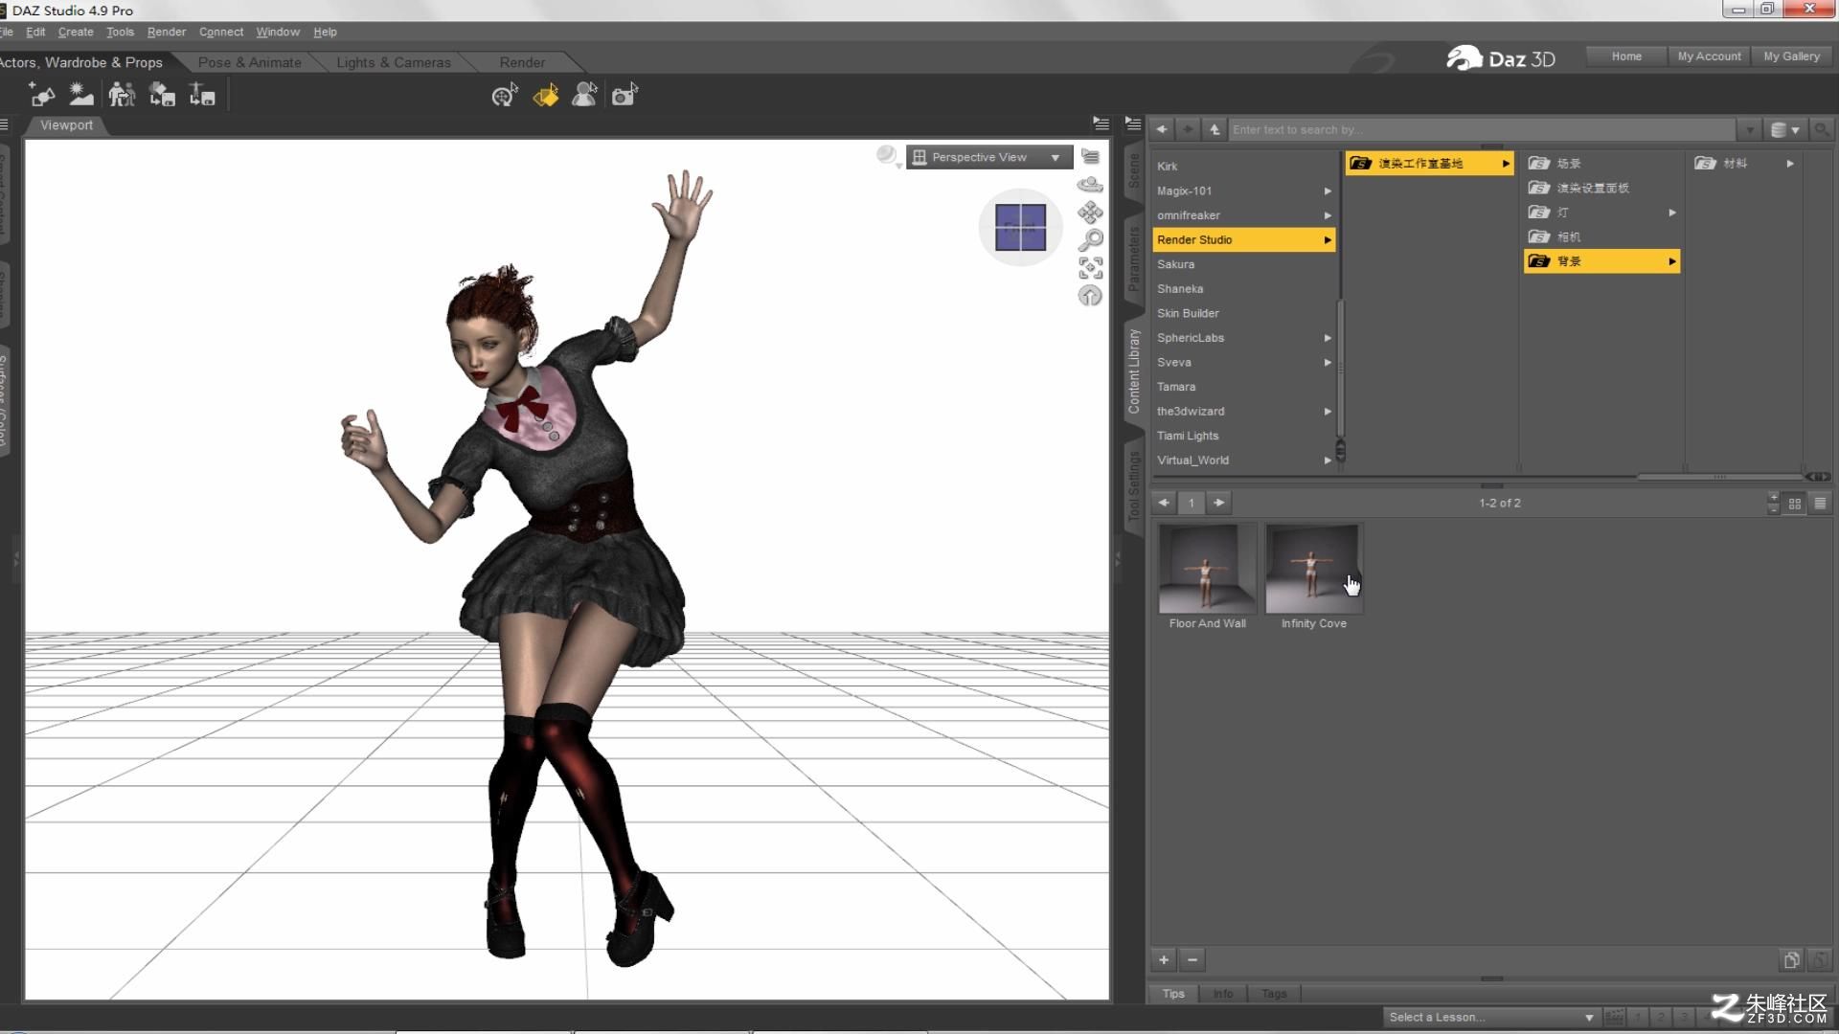Screen dimensions: 1839x1034
Task: Click the environment sun-and-landscape icon
Action: pyautogui.click(x=81, y=95)
